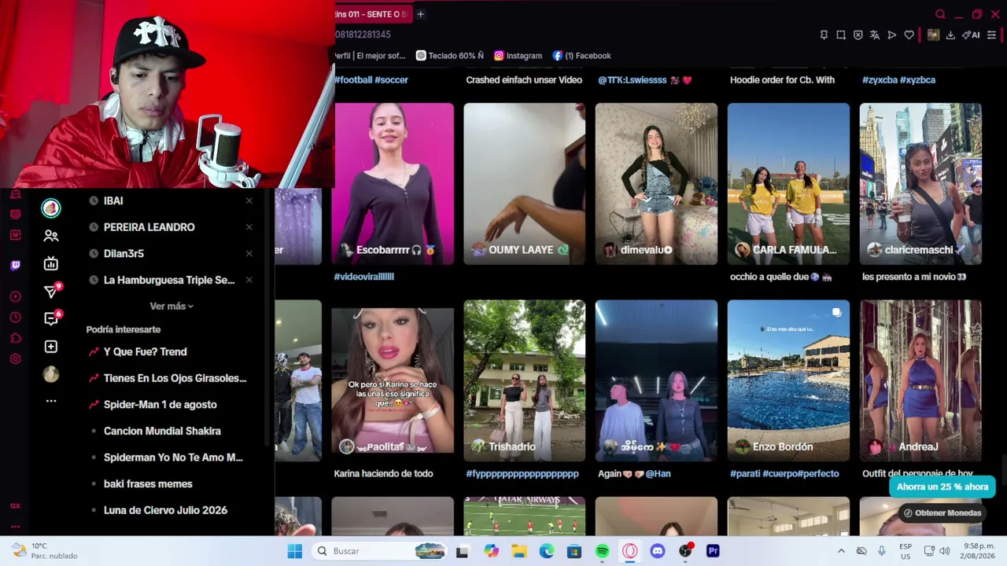
Task: Remove La Hamburguesa Triple search entry
Action: 249,280
